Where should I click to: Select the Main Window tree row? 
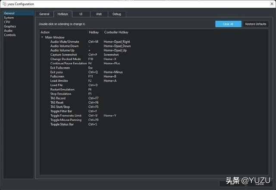(x=55, y=37)
